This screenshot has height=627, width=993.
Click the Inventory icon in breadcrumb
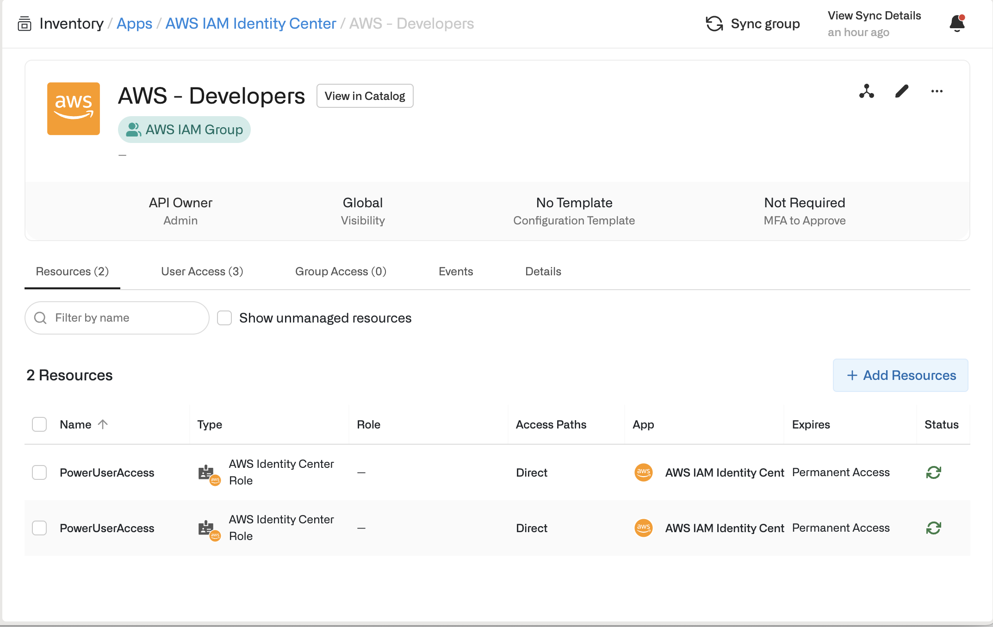coord(24,24)
